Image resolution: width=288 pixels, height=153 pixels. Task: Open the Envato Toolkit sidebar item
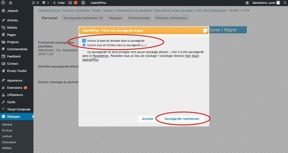coord(17,71)
